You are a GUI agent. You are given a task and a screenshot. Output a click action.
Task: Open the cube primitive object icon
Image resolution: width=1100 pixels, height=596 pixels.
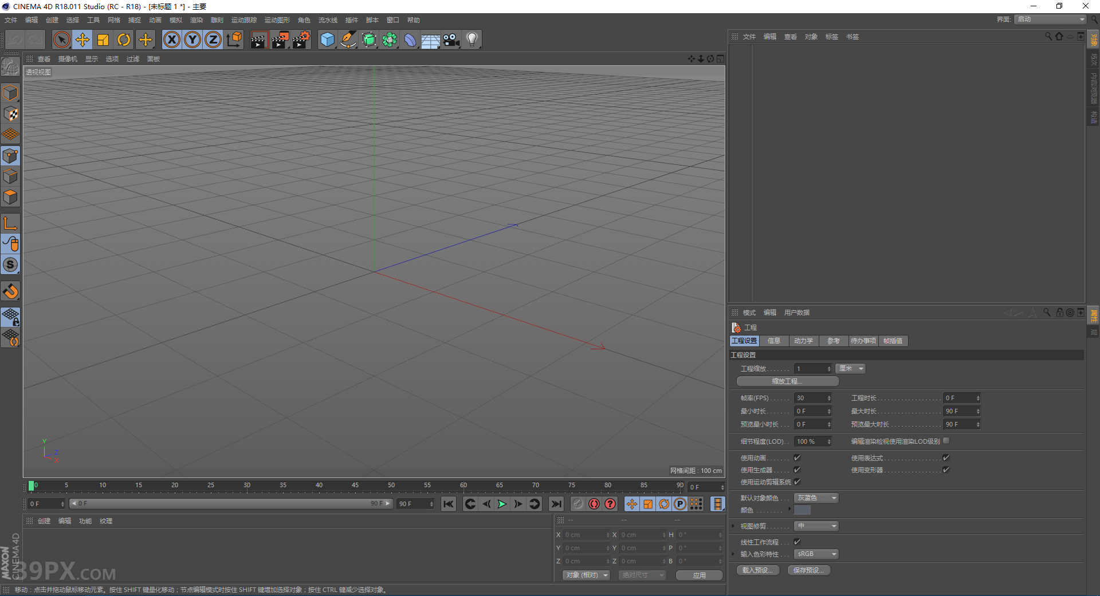[x=327, y=39]
